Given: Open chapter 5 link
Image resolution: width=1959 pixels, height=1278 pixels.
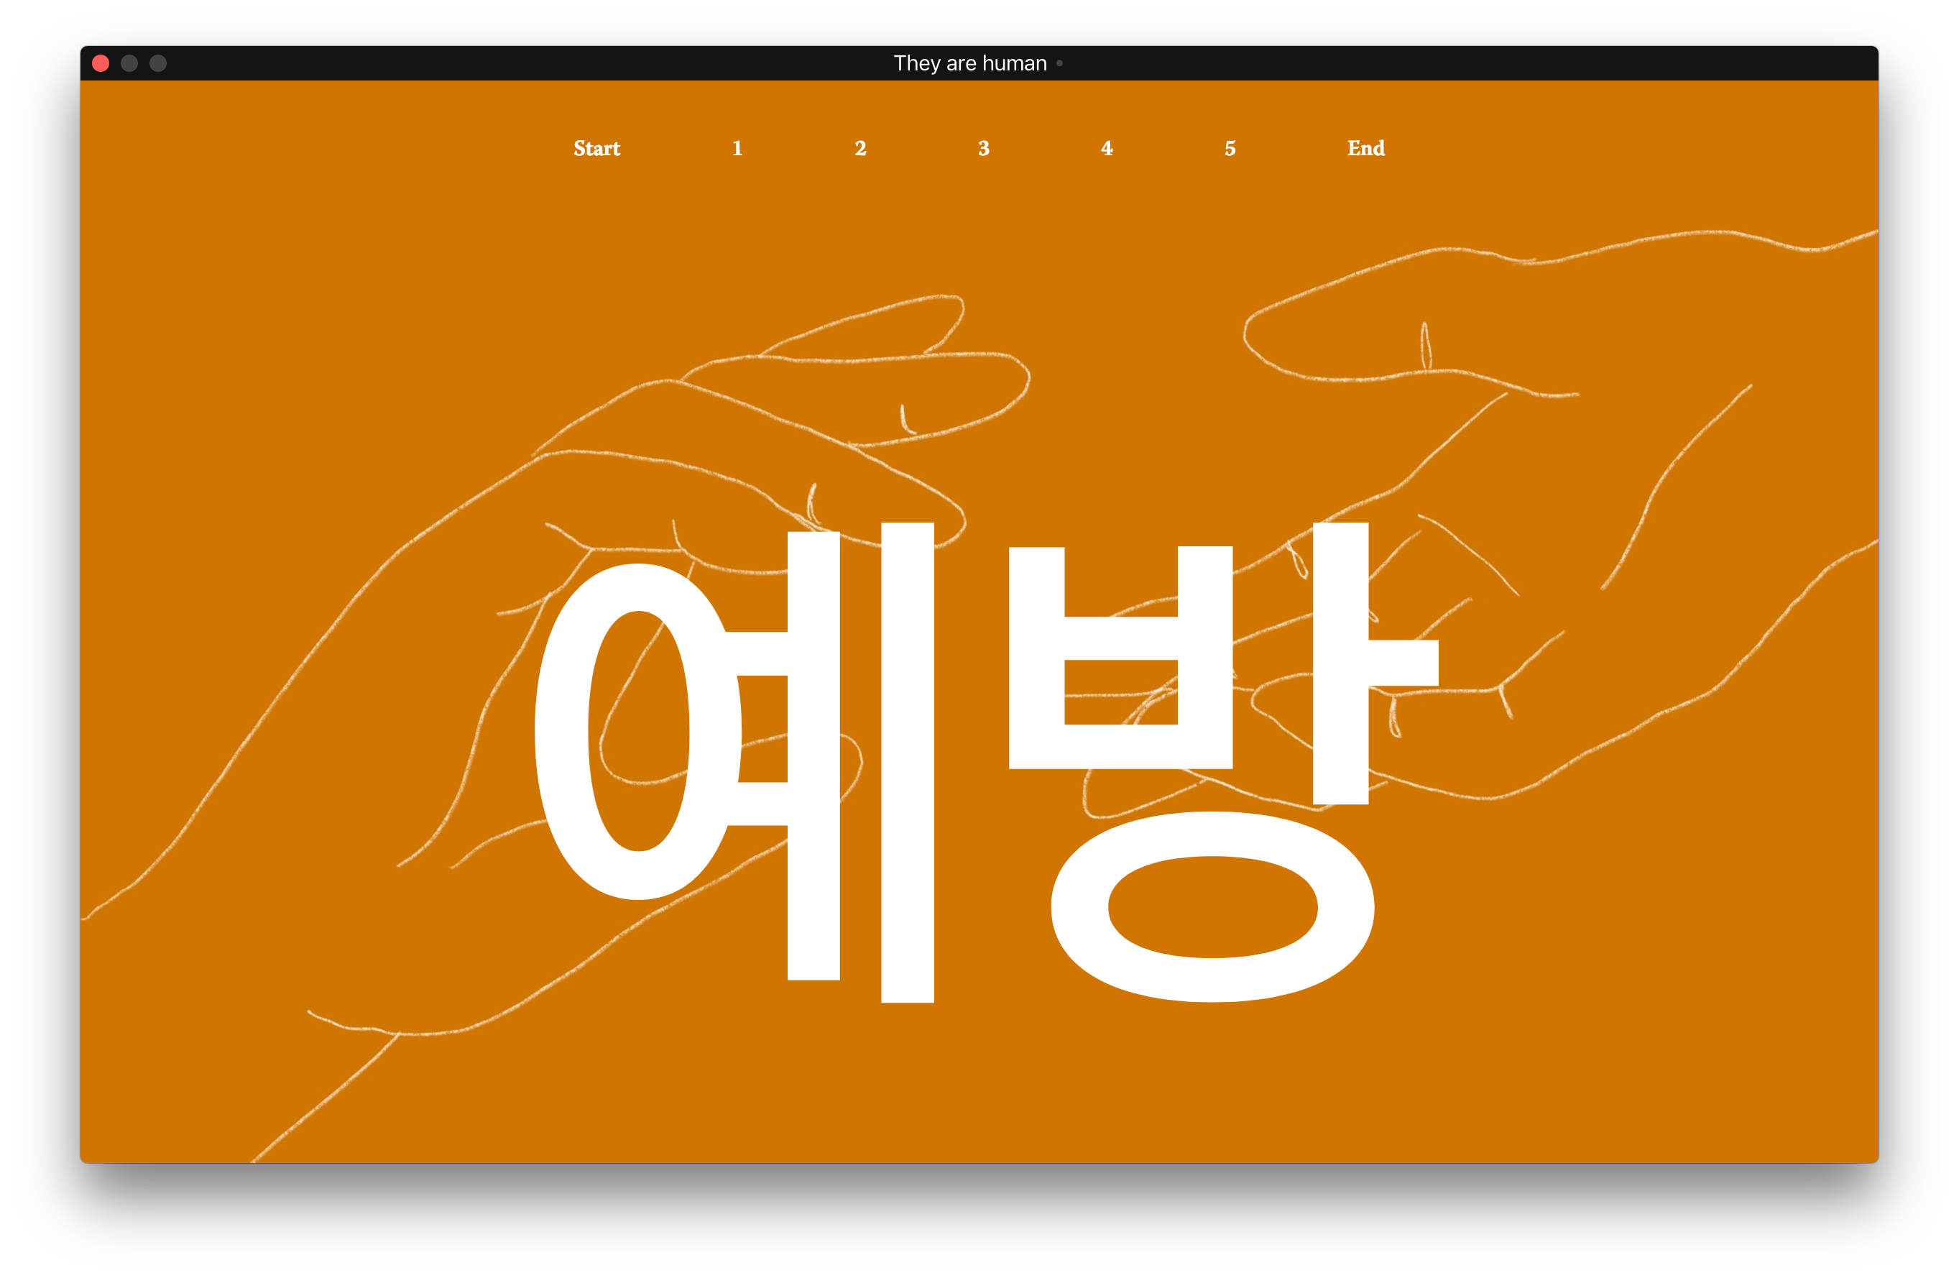Looking at the screenshot, I should point(1230,148).
